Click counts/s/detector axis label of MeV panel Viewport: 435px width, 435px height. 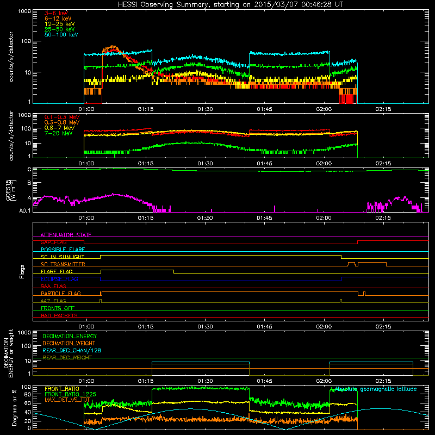(x=11, y=136)
